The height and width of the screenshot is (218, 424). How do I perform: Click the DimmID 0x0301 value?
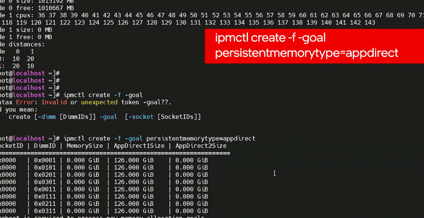45,182
